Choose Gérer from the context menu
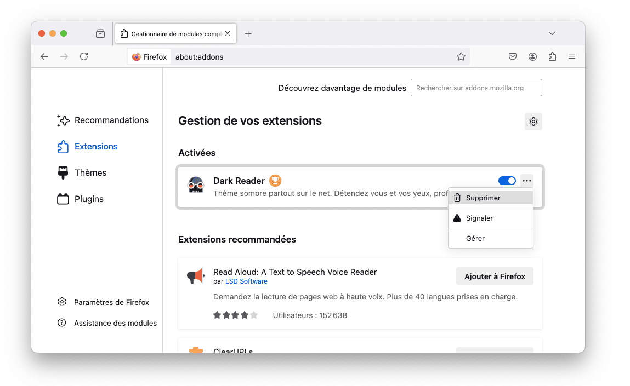 (491, 238)
